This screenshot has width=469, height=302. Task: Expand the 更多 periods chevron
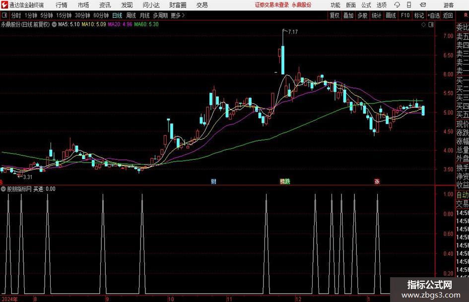click(183, 15)
